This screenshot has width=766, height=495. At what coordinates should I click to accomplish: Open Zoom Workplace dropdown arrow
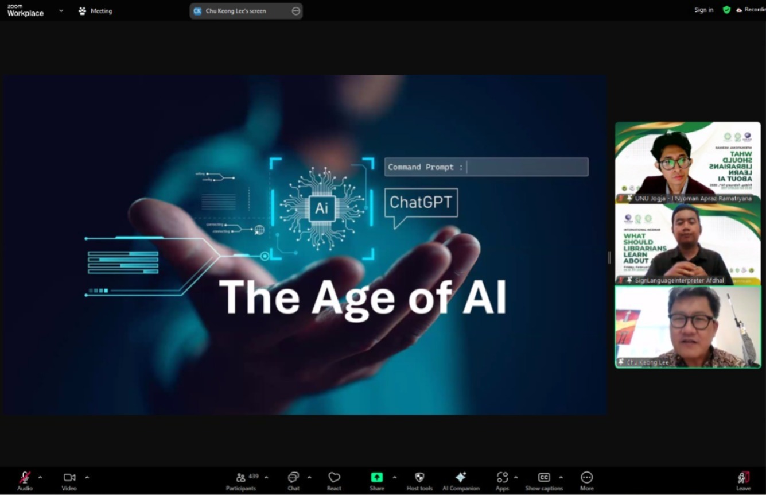point(61,10)
